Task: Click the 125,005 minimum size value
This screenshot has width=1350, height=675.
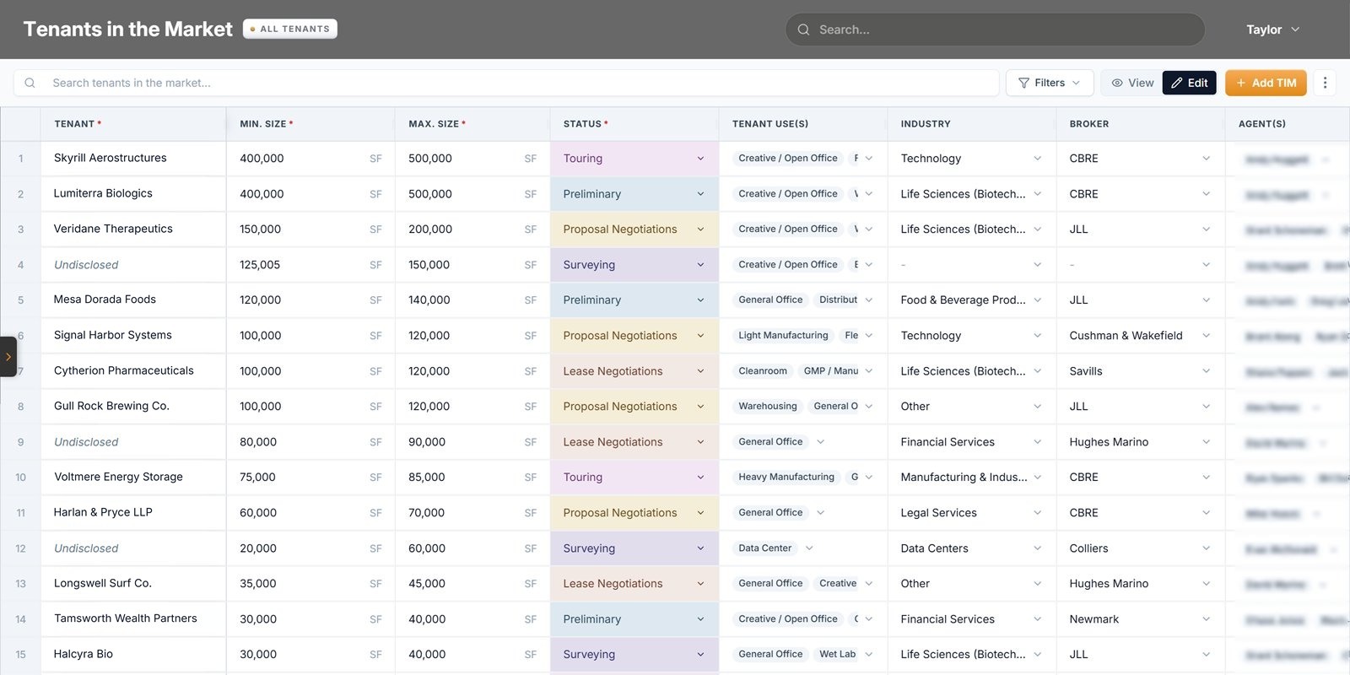Action: (x=260, y=265)
